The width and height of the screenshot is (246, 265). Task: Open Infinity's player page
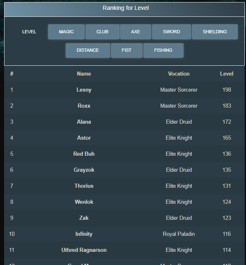point(84,234)
